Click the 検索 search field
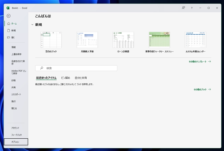 [76, 68]
